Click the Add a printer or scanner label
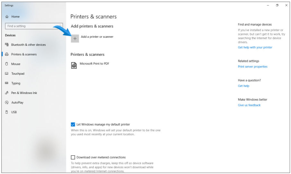 pos(97,37)
